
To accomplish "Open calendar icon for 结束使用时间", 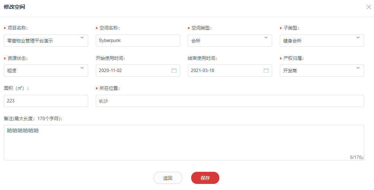I will click(266, 71).
